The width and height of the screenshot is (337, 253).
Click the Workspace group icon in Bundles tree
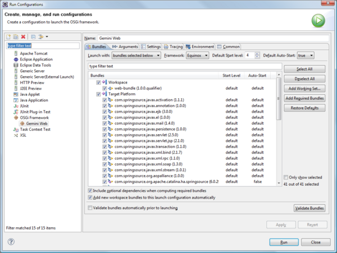coord(104,82)
